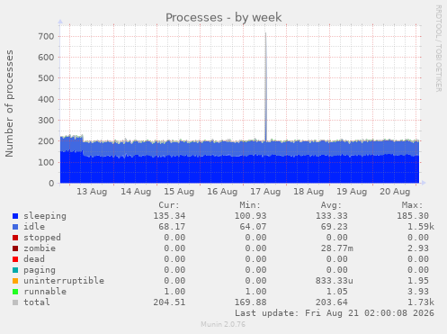
Task: Click the 'sleeping' legend label
Action: tap(45, 216)
